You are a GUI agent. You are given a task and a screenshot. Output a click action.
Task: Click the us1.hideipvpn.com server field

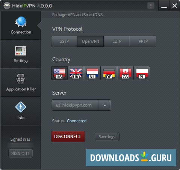point(75,105)
